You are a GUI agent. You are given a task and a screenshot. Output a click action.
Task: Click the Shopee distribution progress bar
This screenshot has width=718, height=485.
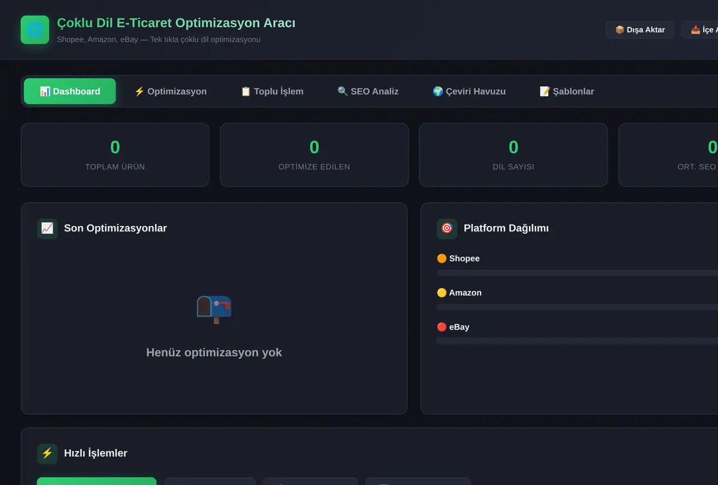[577, 273]
